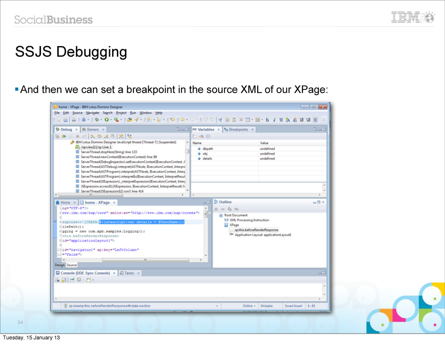This screenshot has height=364, width=445.
Task: Close the home - XPage editor tab
Action: [x=114, y=202]
